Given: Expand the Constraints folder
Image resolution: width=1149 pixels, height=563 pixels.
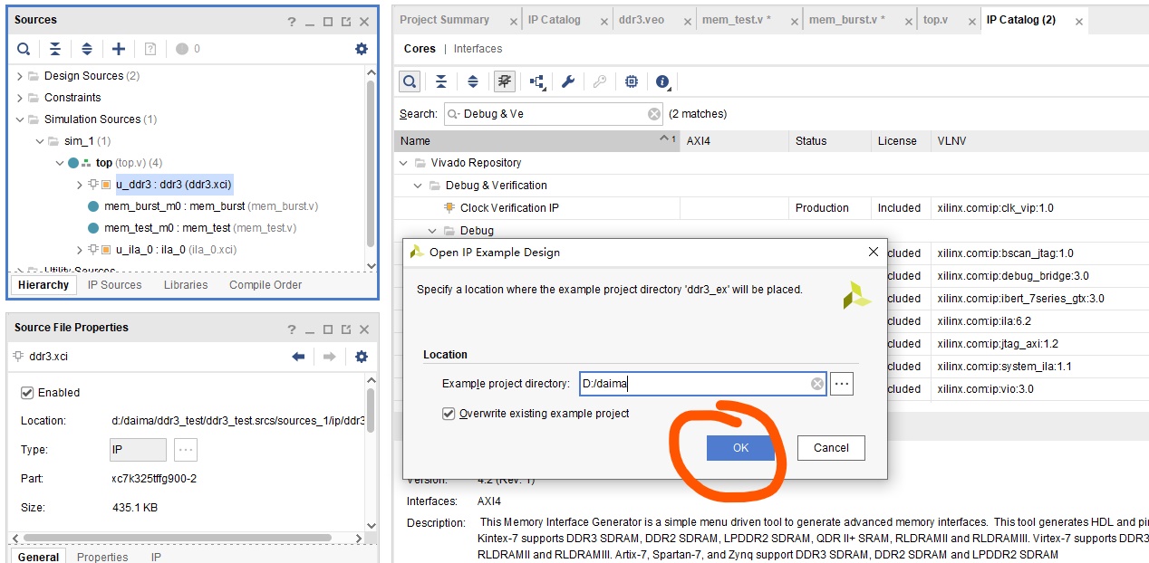Looking at the screenshot, I should pyautogui.click(x=20, y=98).
